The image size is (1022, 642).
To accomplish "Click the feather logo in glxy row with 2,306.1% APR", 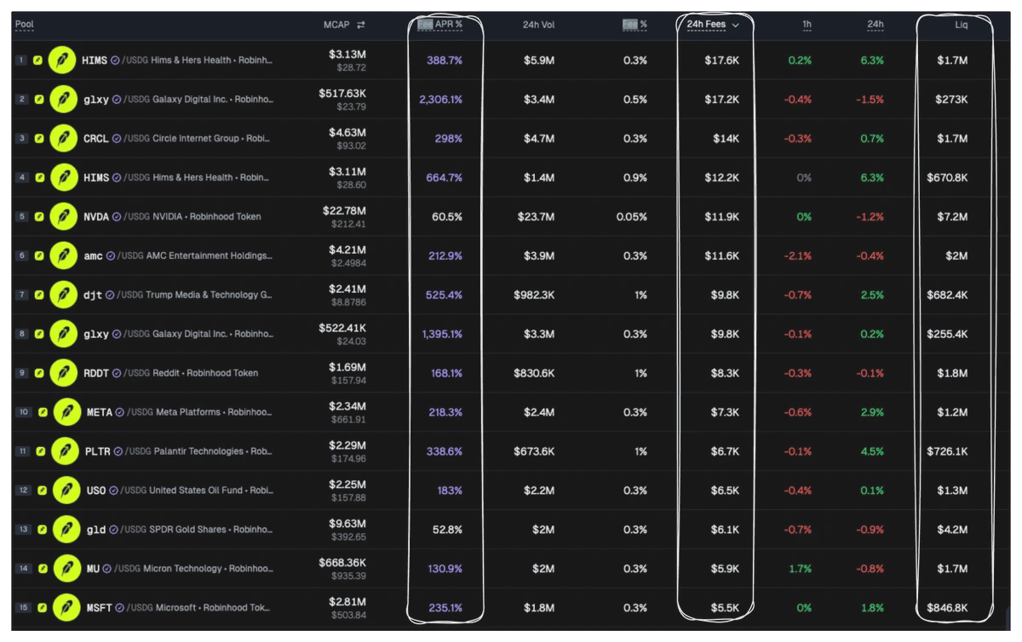I will click(x=63, y=100).
